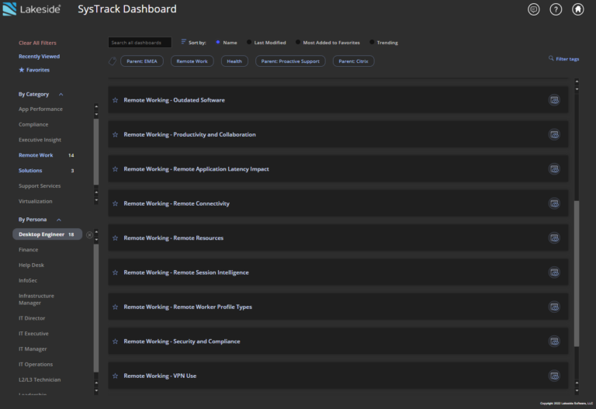Viewport: 596px width, 409px height.
Task: Open Remote Working - Remote Connectivity dashboard
Action: tap(338, 203)
